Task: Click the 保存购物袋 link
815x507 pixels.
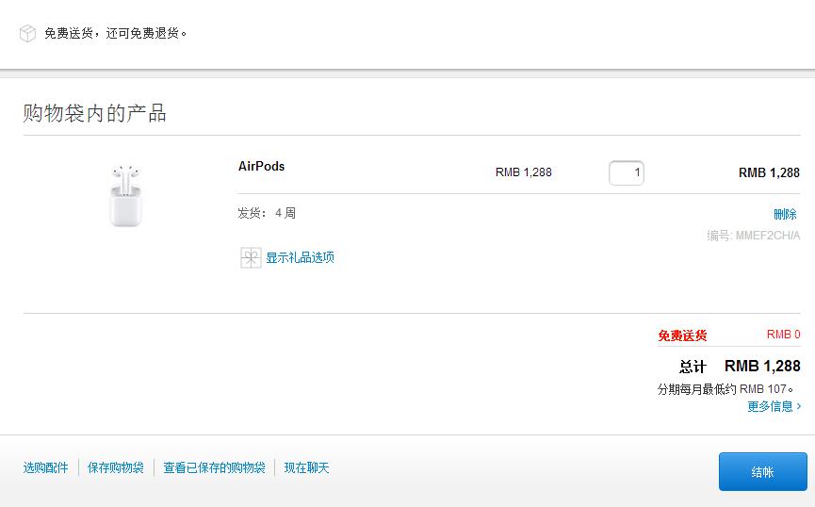Action: 115,467
